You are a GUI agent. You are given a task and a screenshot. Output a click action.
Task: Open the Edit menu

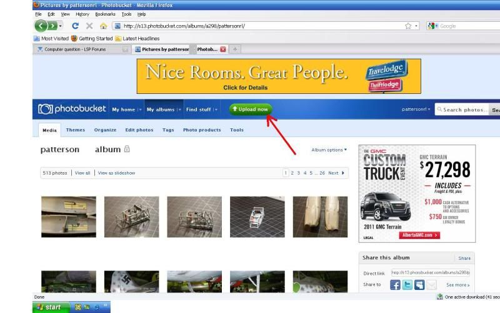pos(51,14)
